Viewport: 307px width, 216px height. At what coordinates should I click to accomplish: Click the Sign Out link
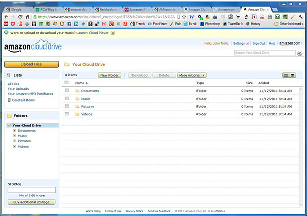(x=258, y=43)
